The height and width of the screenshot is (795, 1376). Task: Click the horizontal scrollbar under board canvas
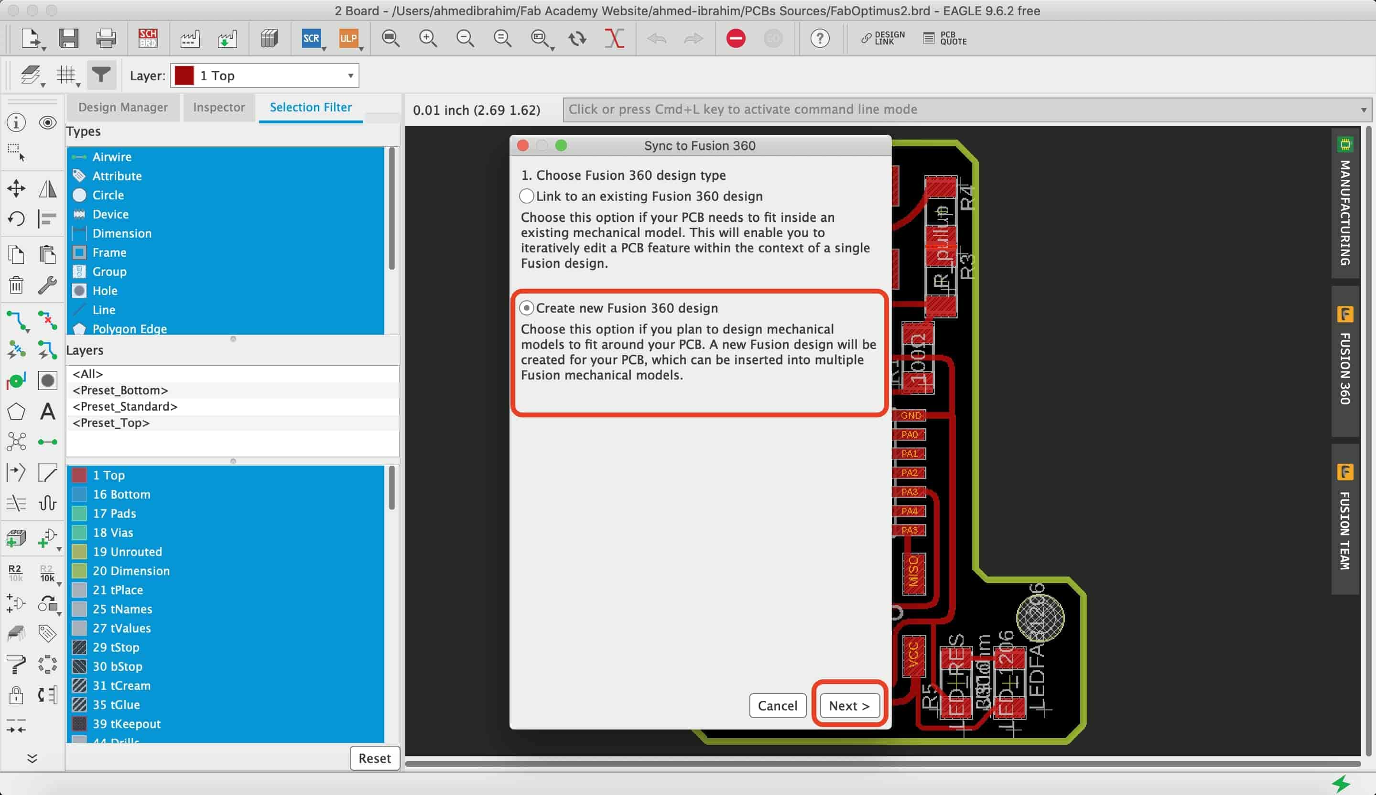(883, 763)
